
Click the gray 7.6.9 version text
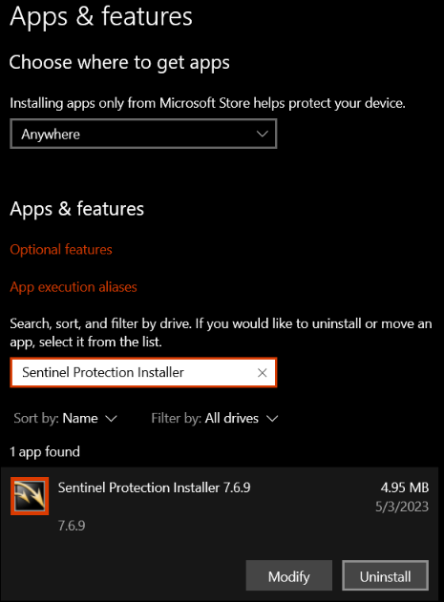tap(72, 526)
